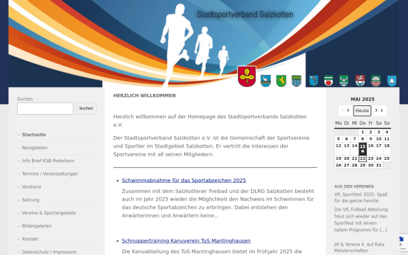Jump back a year with the faded left arrow
The width and height of the screenshot is (408, 255).
click(x=343, y=111)
